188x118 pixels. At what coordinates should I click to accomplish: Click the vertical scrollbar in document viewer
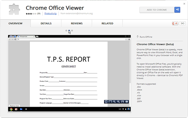(130, 62)
